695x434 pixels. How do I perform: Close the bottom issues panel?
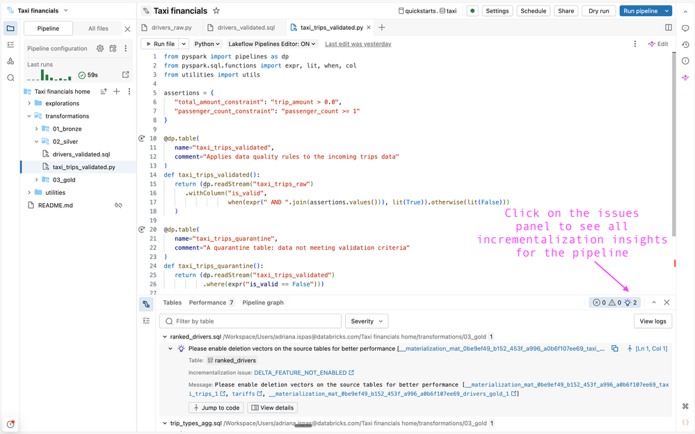[x=666, y=303]
